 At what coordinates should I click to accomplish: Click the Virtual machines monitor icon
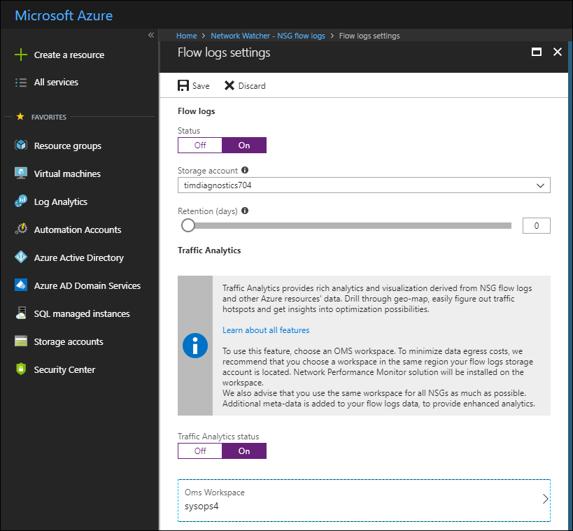[21, 174]
